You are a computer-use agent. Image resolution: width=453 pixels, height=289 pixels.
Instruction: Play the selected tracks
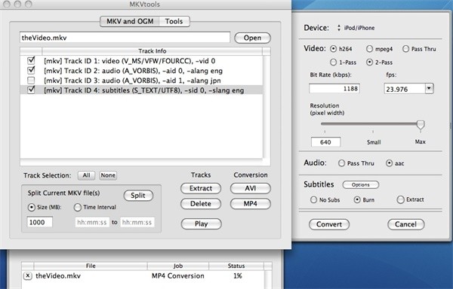202,224
